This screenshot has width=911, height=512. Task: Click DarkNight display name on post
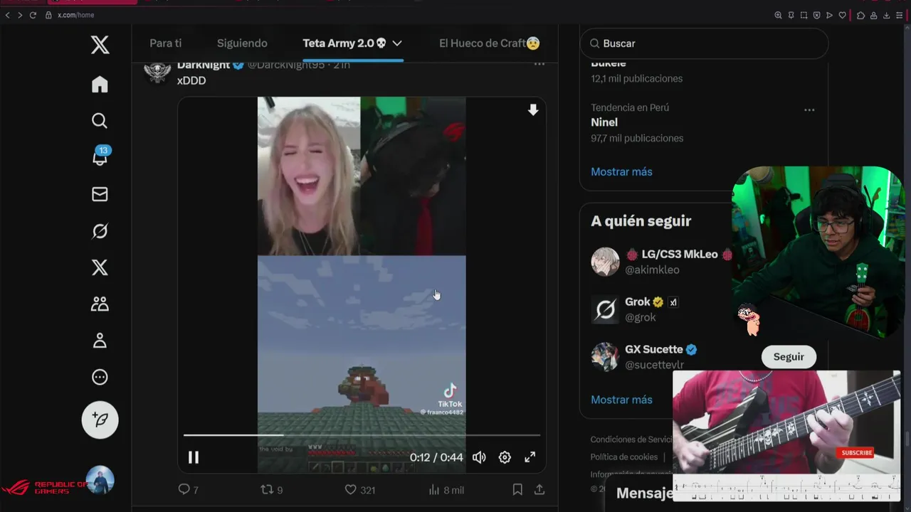(x=204, y=65)
